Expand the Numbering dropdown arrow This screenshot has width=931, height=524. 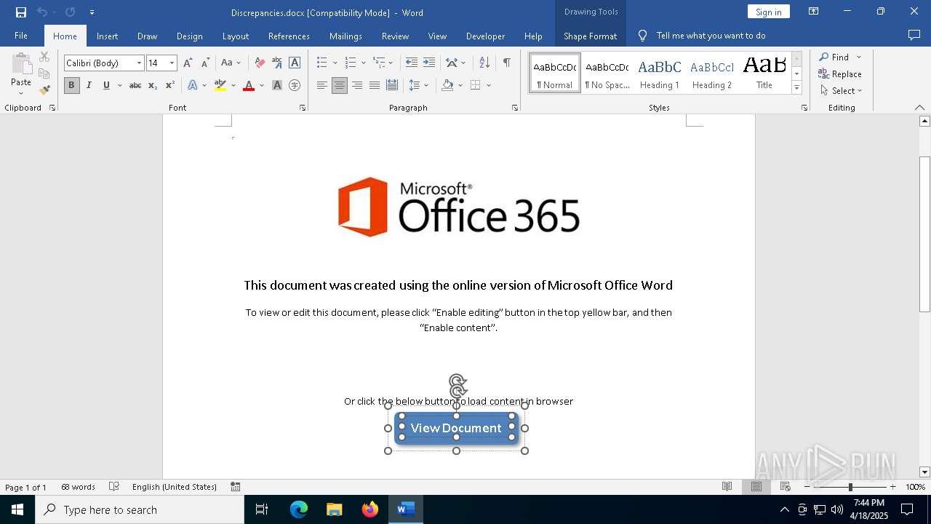[363, 63]
